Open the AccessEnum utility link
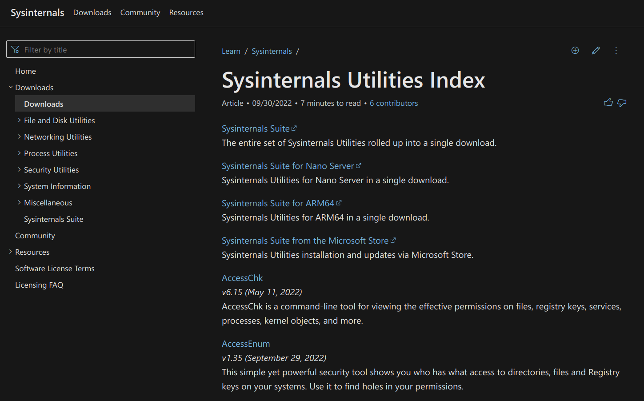The width and height of the screenshot is (644, 401). 246,344
